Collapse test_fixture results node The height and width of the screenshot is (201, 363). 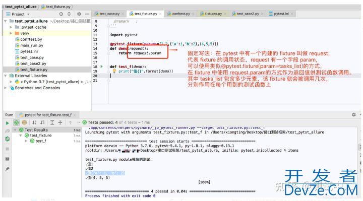(x=21, y=136)
